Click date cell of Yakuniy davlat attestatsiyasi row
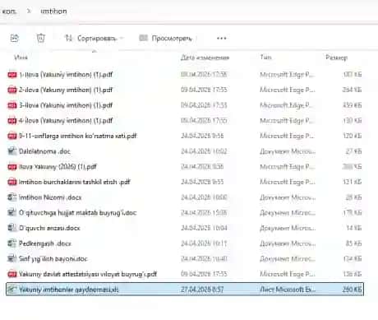 point(204,274)
